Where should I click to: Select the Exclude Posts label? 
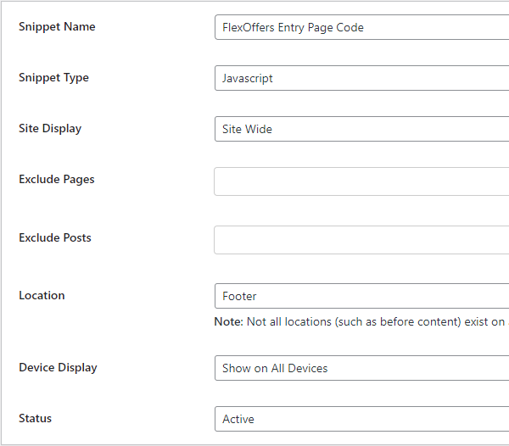click(54, 238)
